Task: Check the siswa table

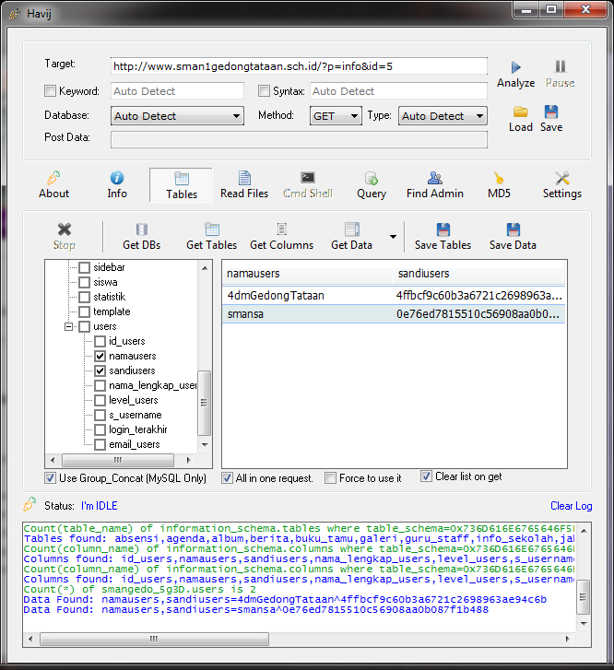Action: pyautogui.click(x=85, y=282)
